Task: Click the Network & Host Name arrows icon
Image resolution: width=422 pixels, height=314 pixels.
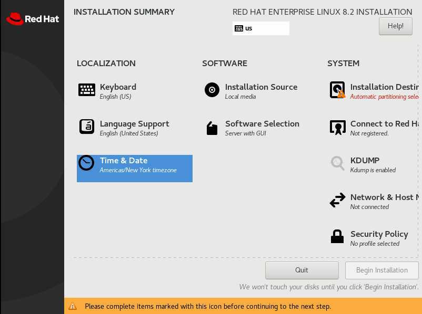Action: tap(337, 200)
